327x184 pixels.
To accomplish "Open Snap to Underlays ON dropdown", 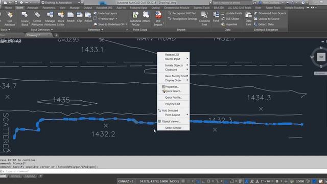I will tap(126, 24).
